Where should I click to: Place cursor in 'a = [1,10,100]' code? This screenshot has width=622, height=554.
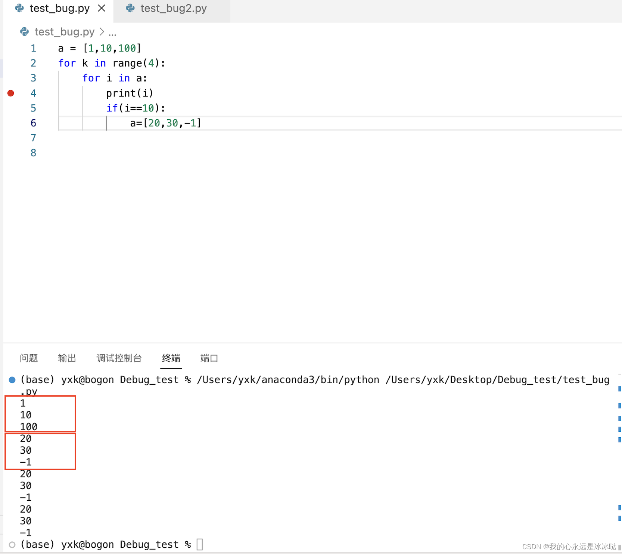pyautogui.click(x=100, y=48)
